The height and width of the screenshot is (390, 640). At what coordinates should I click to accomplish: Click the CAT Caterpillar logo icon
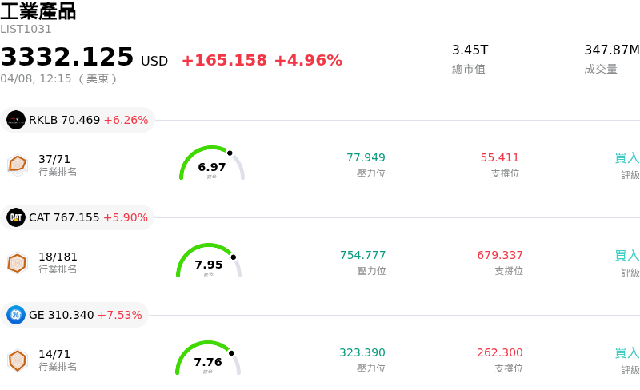[16, 217]
